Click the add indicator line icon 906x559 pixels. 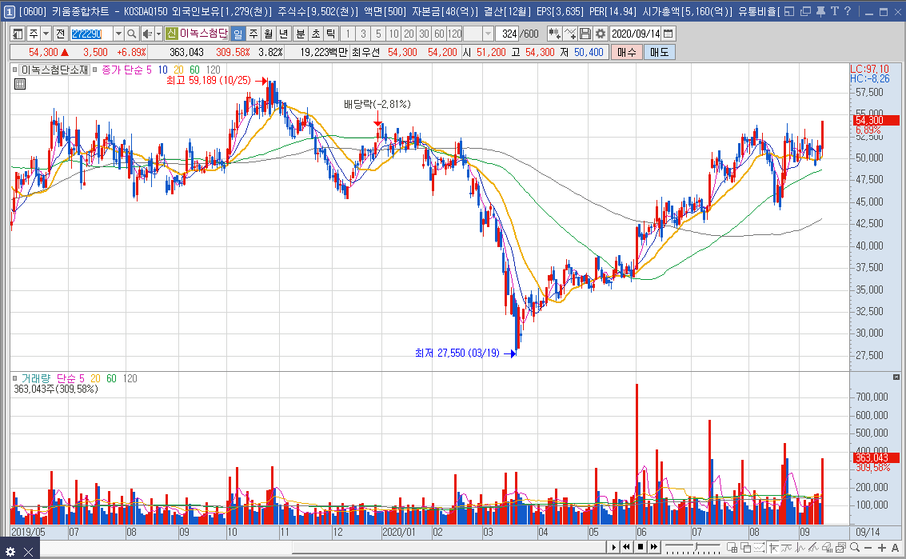pyautogui.click(x=570, y=34)
